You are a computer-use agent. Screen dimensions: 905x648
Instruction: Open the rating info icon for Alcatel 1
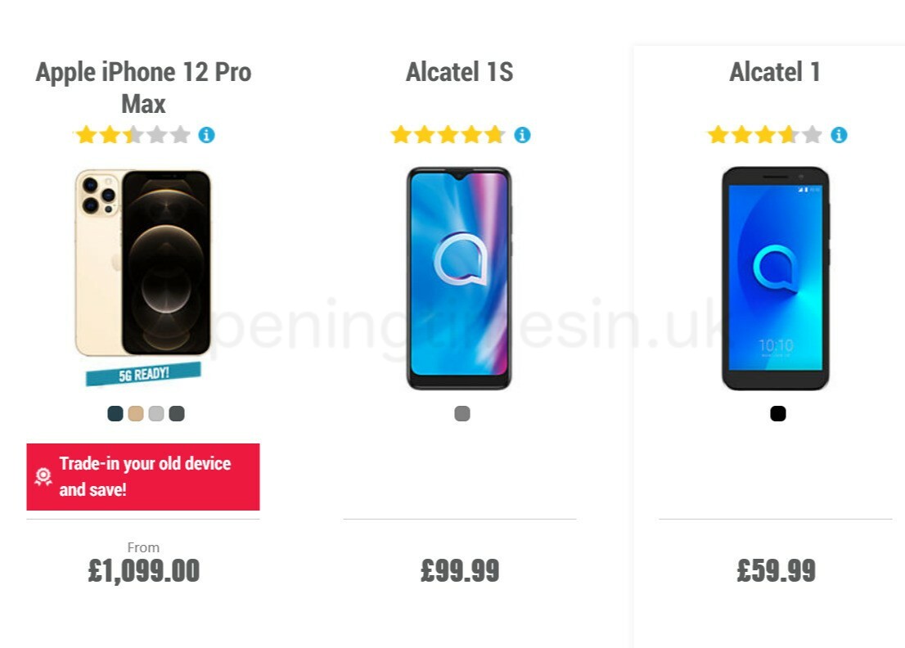click(838, 134)
